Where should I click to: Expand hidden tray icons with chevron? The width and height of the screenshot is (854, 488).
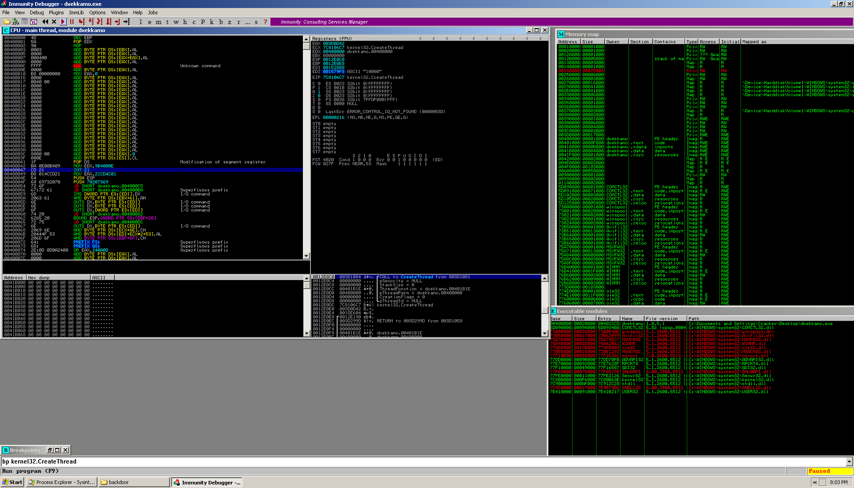tap(815, 482)
